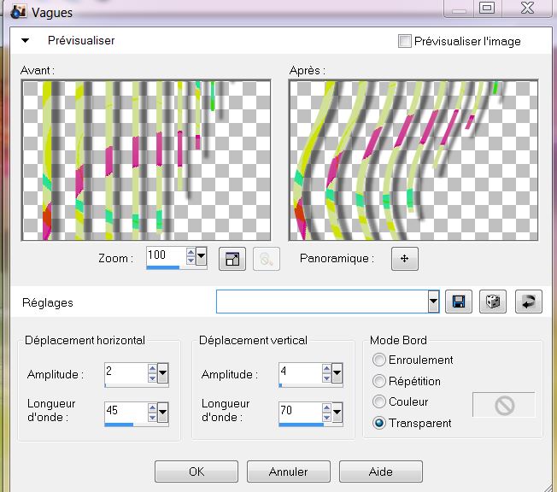Select the Enroulement edge mode
This screenshot has width=557, height=492.
click(x=379, y=360)
